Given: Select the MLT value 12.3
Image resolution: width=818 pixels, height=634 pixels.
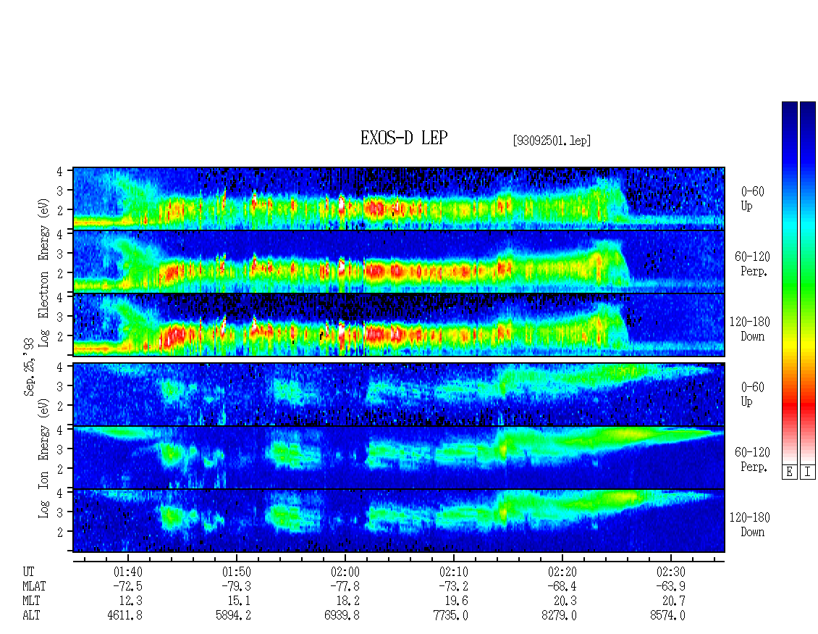Looking at the screenshot, I should pyautogui.click(x=130, y=601).
